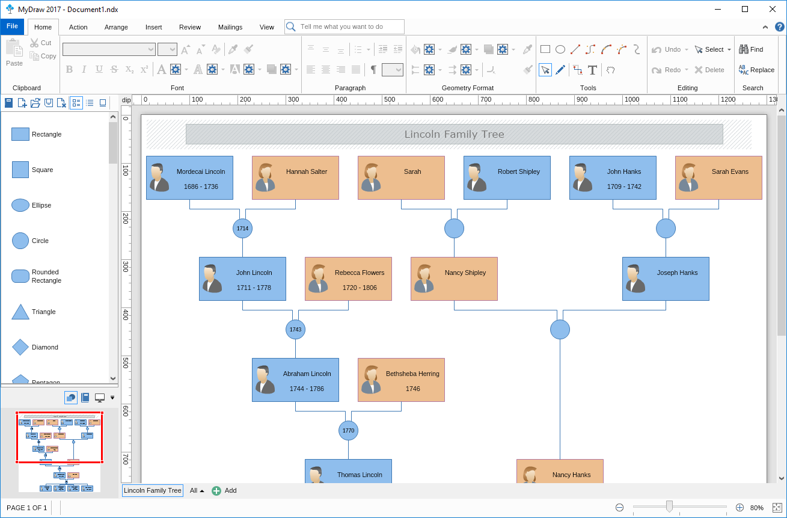Image resolution: width=787 pixels, height=518 pixels.
Task: Click the save library icon in shapes panel
Action: [x=48, y=103]
